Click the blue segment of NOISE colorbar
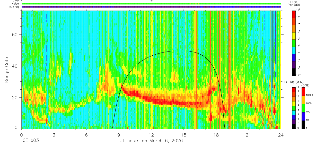 [x=303, y=116]
